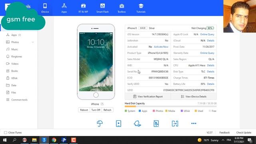
Task: Click the Apps legend color swatch
Action: coord(140,111)
